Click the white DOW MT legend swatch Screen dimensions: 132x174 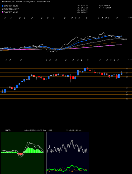point(3,9)
